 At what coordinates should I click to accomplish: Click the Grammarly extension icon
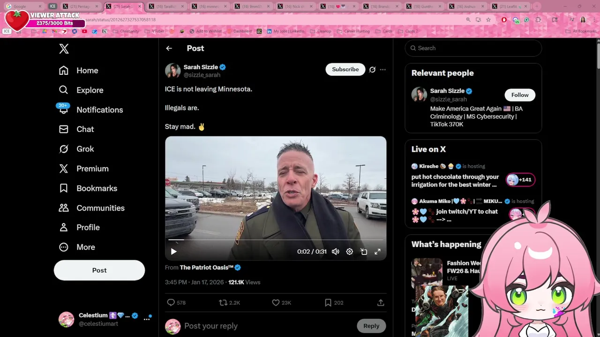point(527,20)
